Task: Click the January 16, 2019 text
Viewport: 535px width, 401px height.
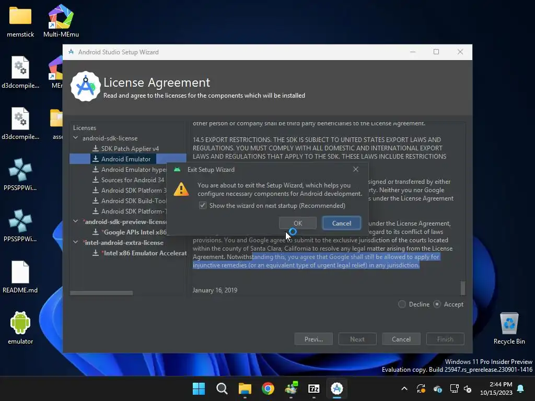Action: click(x=215, y=290)
